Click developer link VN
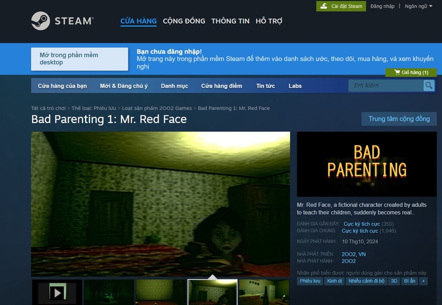This screenshot has height=305, width=442. (x=362, y=254)
